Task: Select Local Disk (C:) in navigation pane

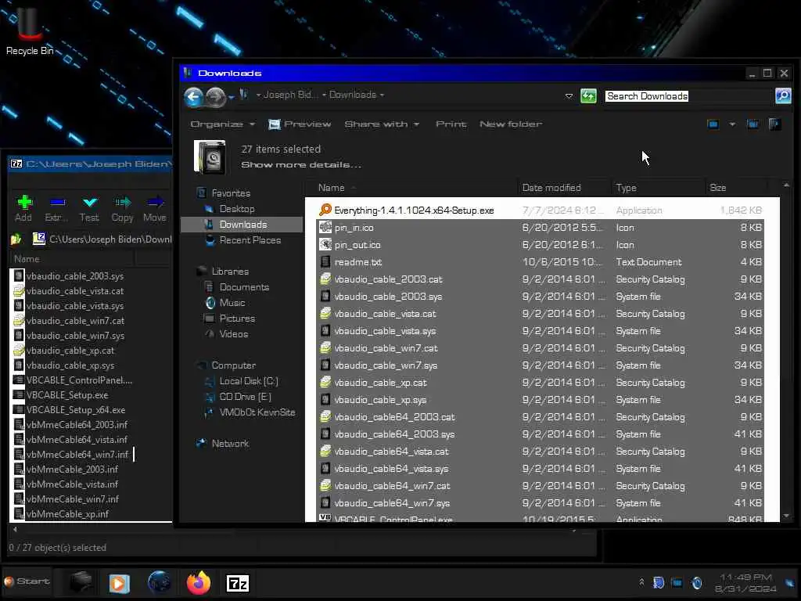Action: click(x=249, y=381)
